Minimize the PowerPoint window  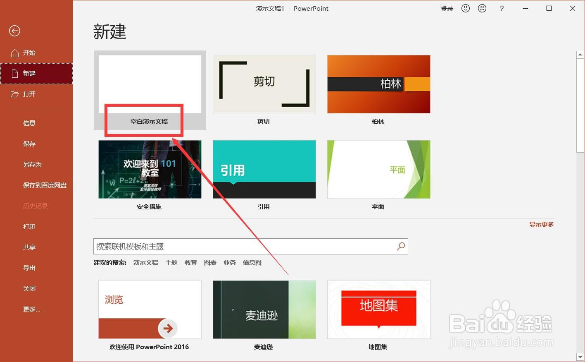526,8
